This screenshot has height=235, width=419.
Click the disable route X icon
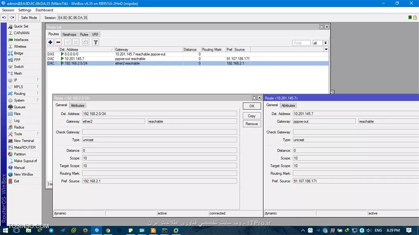click(x=76, y=42)
